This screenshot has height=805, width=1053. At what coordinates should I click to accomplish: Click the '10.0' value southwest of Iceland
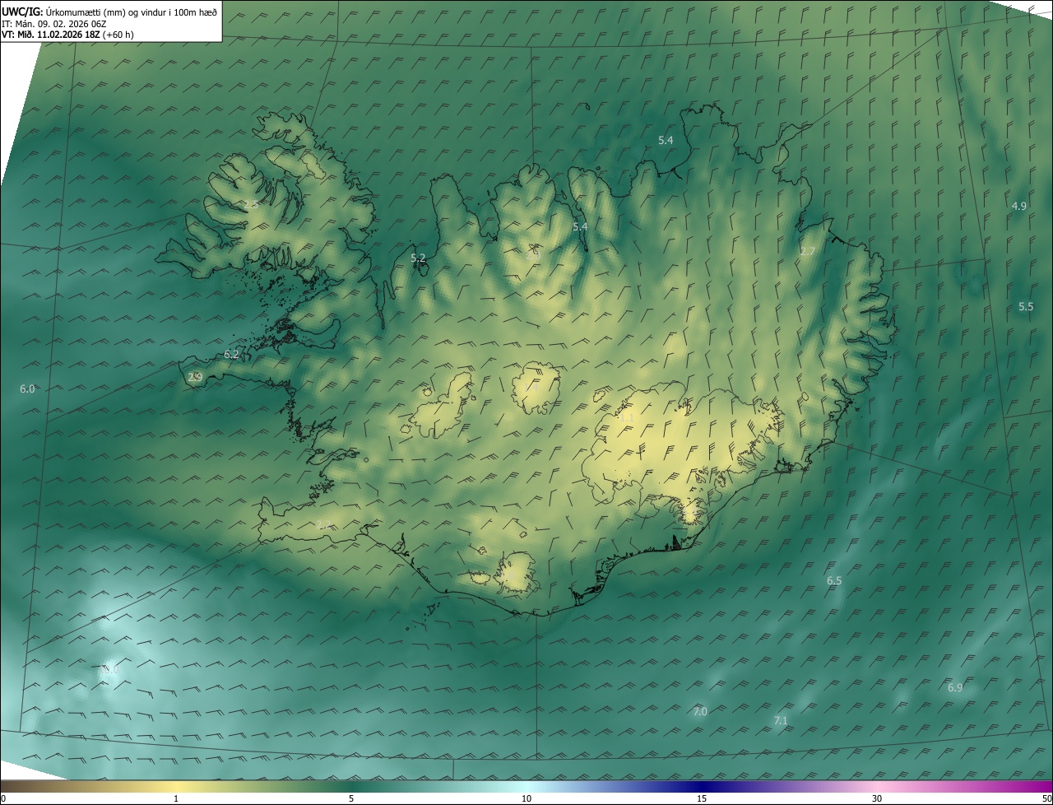coord(109,670)
